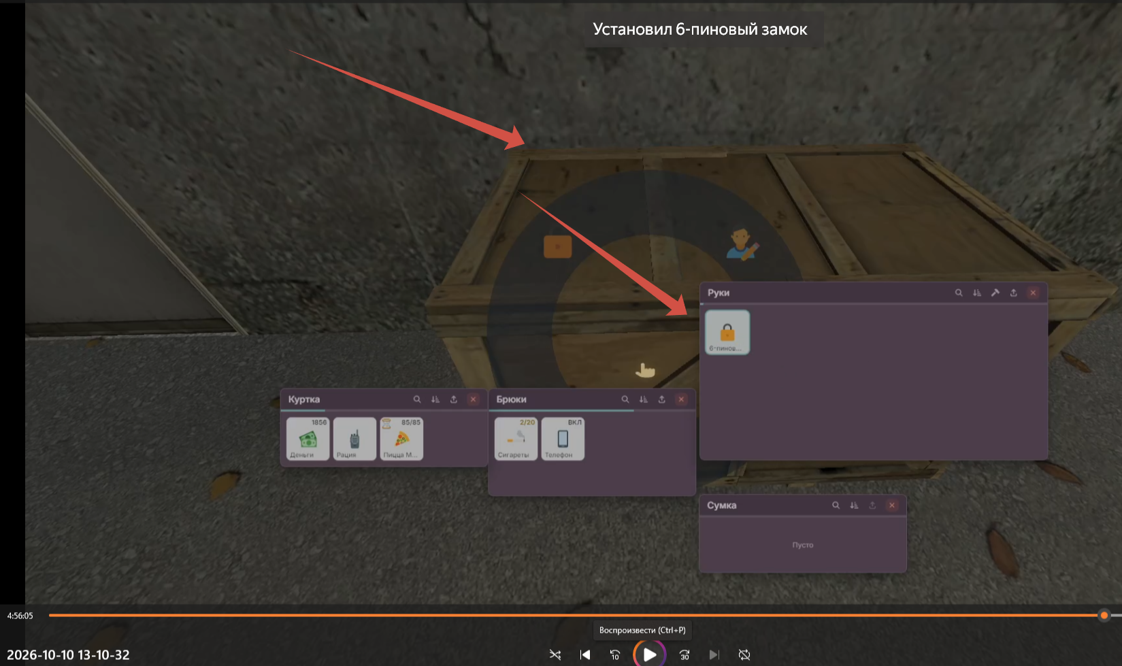Click the character edit icon on radial menu
Image resolution: width=1122 pixels, height=666 pixels.
click(x=742, y=244)
